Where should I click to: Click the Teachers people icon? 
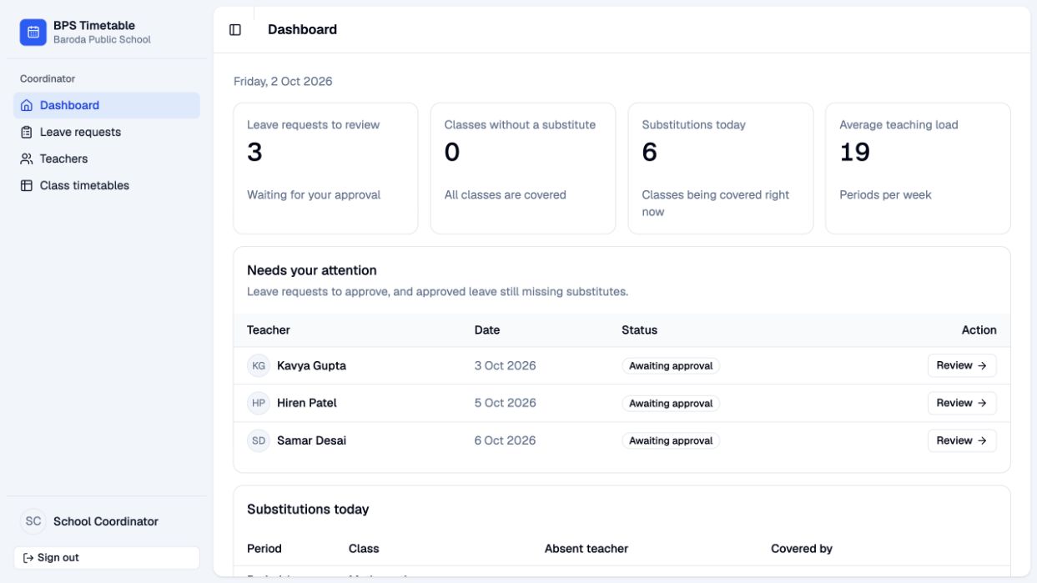point(27,158)
